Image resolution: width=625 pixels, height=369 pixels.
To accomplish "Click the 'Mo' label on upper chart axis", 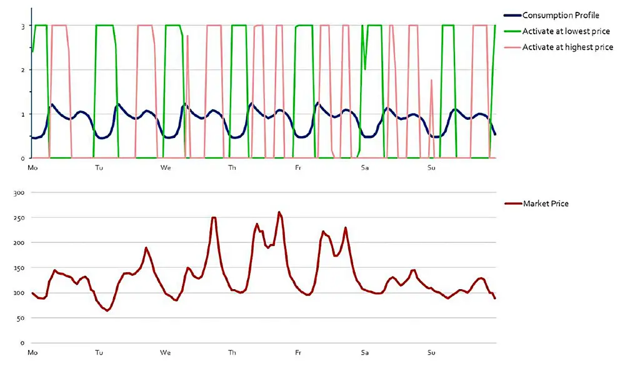I will (33, 167).
